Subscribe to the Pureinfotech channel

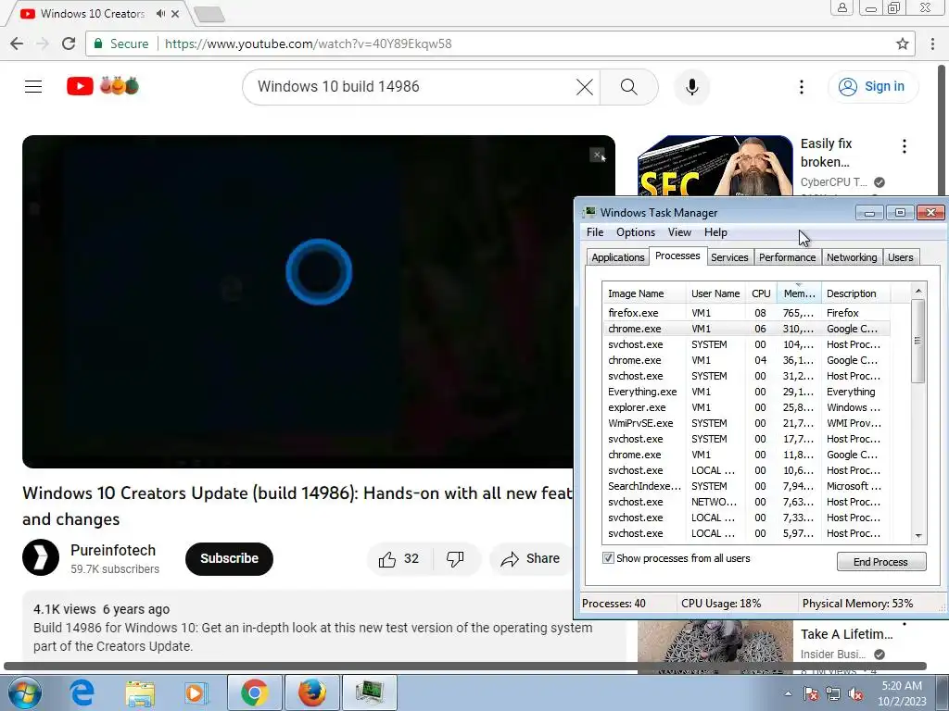tap(230, 558)
